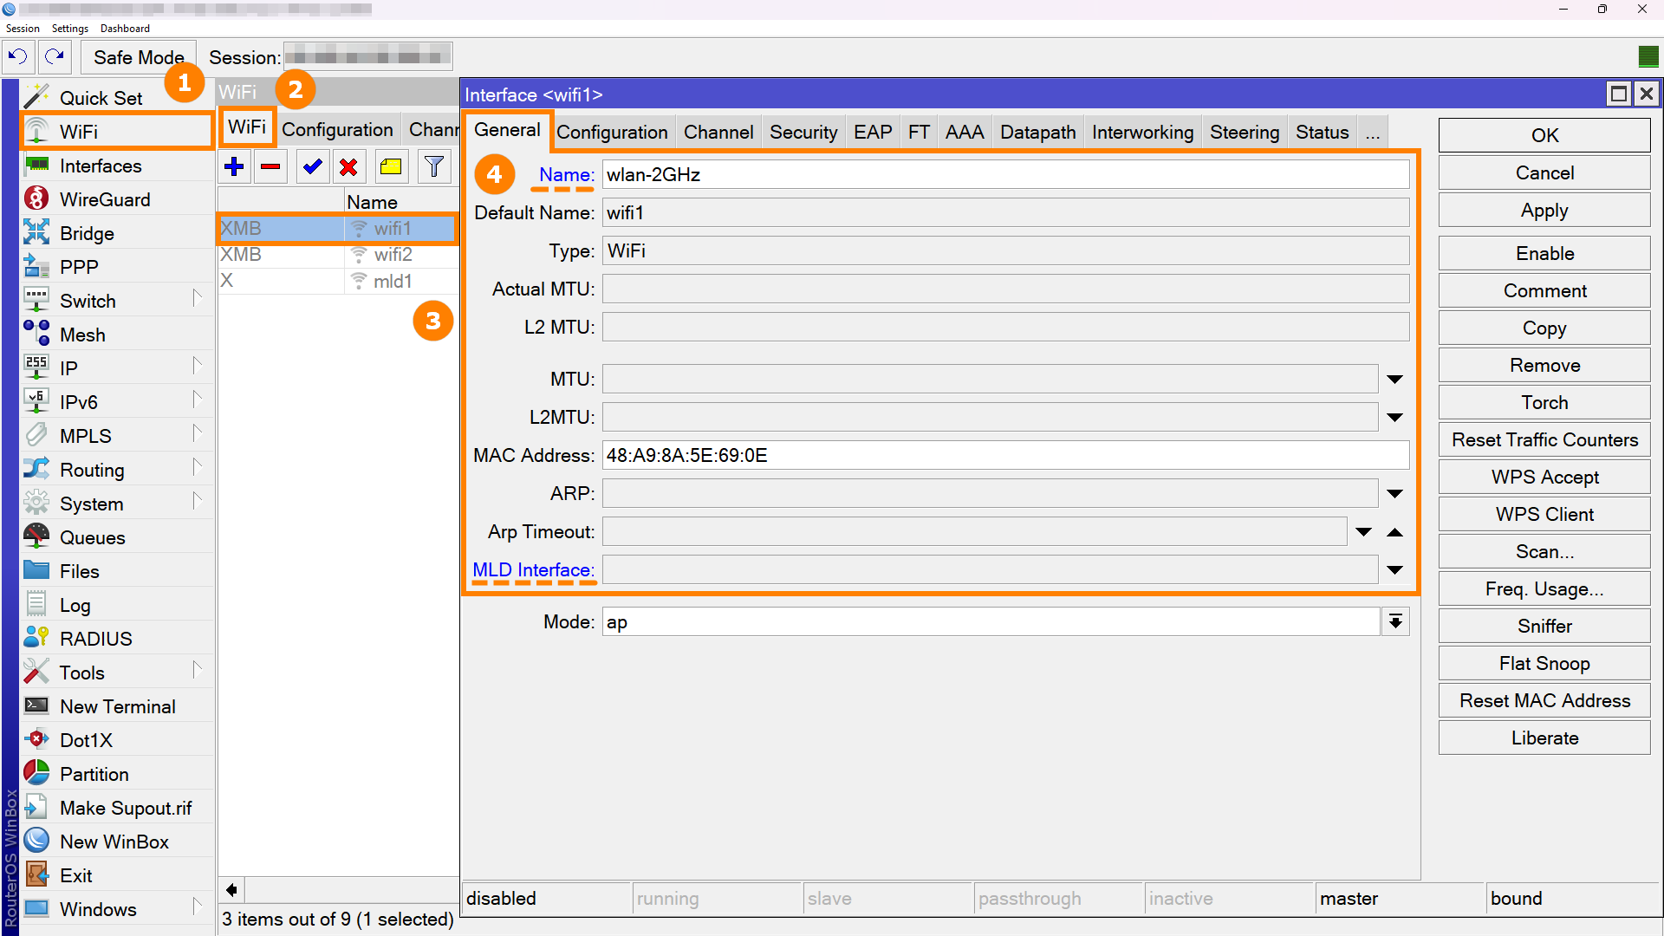This screenshot has height=936, width=1664.
Task: Expand the ARP field arrow
Action: (x=1394, y=494)
